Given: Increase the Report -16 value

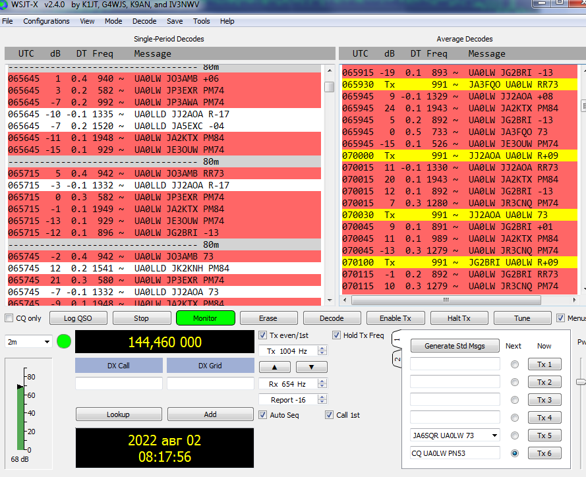Looking at the screenshot, I should tap(322, 397).
